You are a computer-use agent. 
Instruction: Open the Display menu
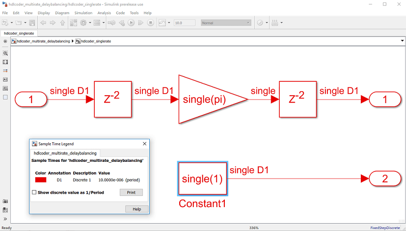coord(44,13)
